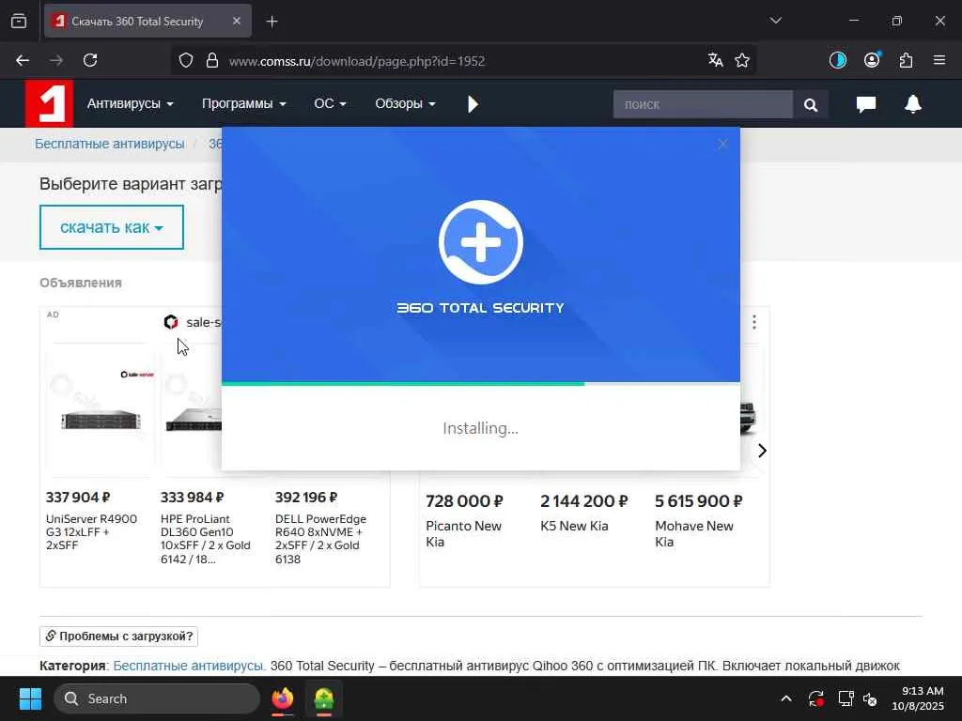Screen dimensions: 962x721
Task: Click the site search magnifier button
Action: pos(811,104)
